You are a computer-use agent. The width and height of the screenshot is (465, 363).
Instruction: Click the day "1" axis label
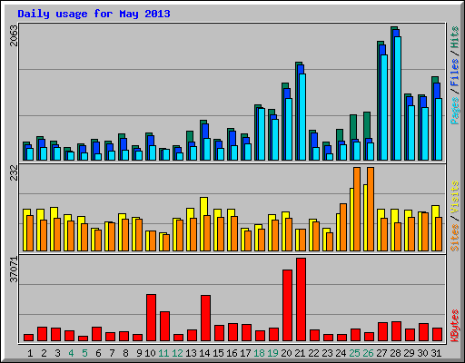coord(30,353)
